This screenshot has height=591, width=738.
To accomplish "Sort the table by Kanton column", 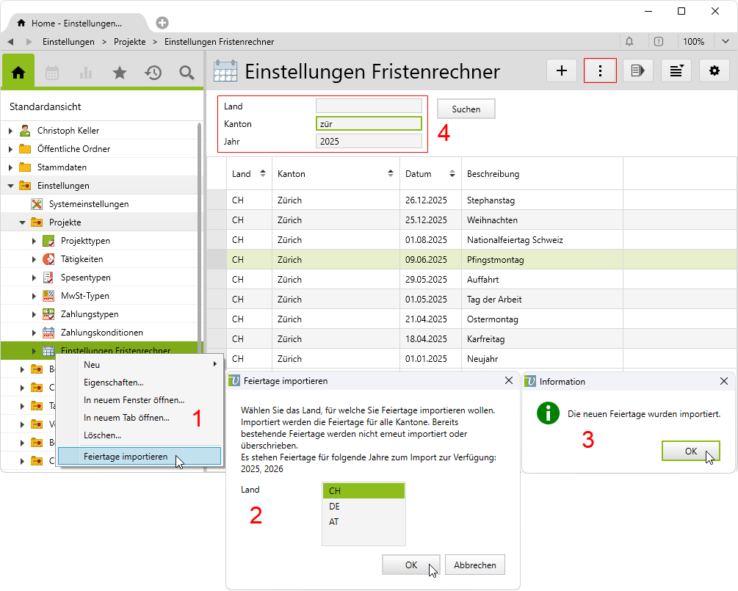I will [390, 174].
